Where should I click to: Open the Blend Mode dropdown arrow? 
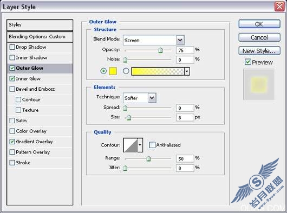180,40
